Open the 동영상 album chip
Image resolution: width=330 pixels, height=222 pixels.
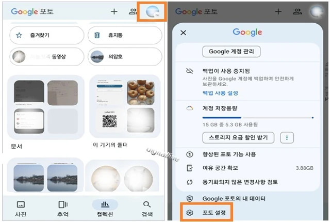47,57
